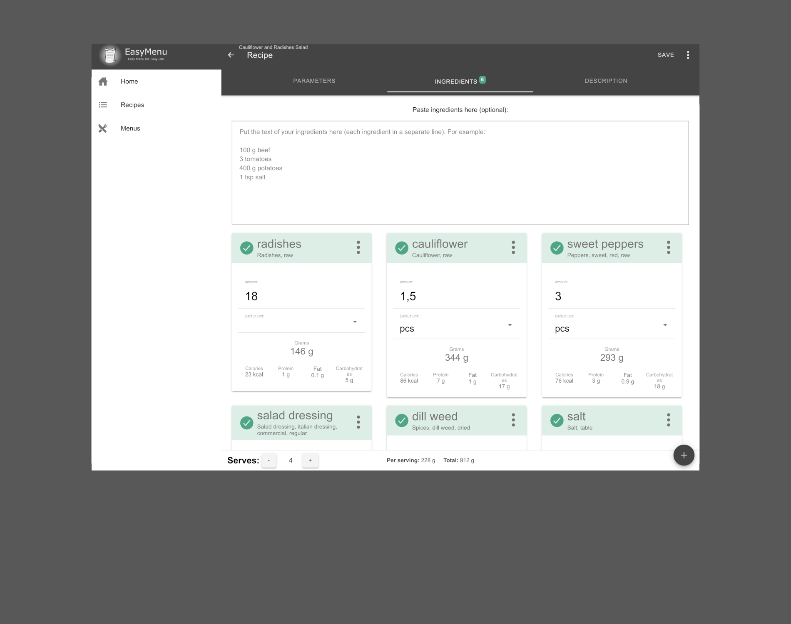Open Menus from the sidebar
791x624 pixels.
(x=130, y=128)
